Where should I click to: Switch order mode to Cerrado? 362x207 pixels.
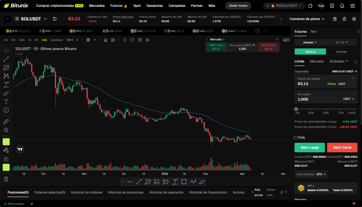[x=342, y=52]
